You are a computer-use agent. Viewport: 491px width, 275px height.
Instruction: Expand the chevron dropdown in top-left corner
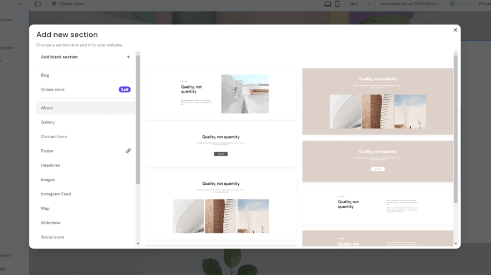[20, 4]
